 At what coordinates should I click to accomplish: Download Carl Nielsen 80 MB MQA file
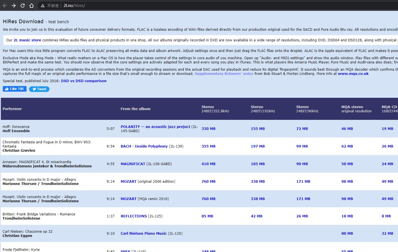(x=347, y=234)
